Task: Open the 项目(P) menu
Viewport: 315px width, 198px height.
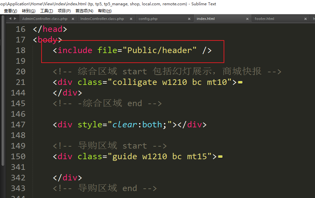Action: 64,11
